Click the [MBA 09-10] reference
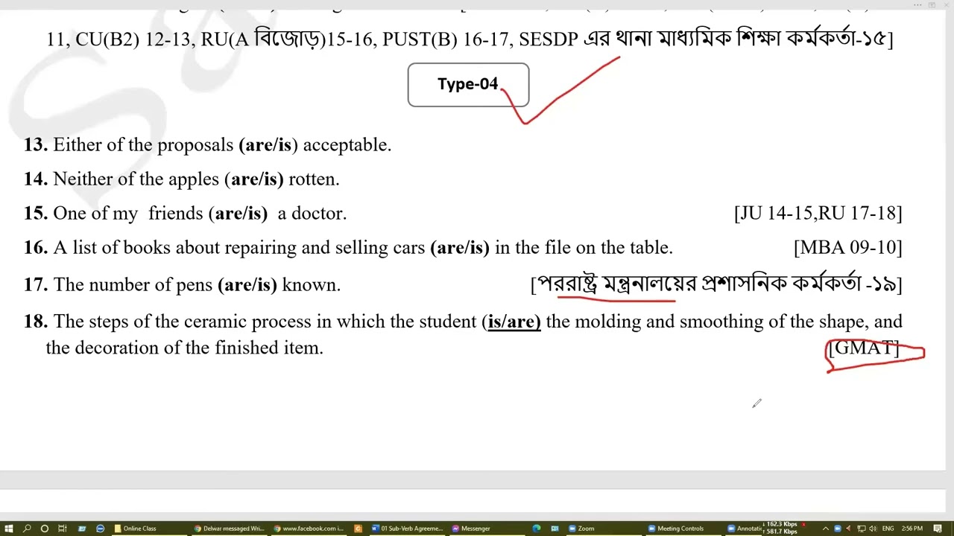 [847, 247]
